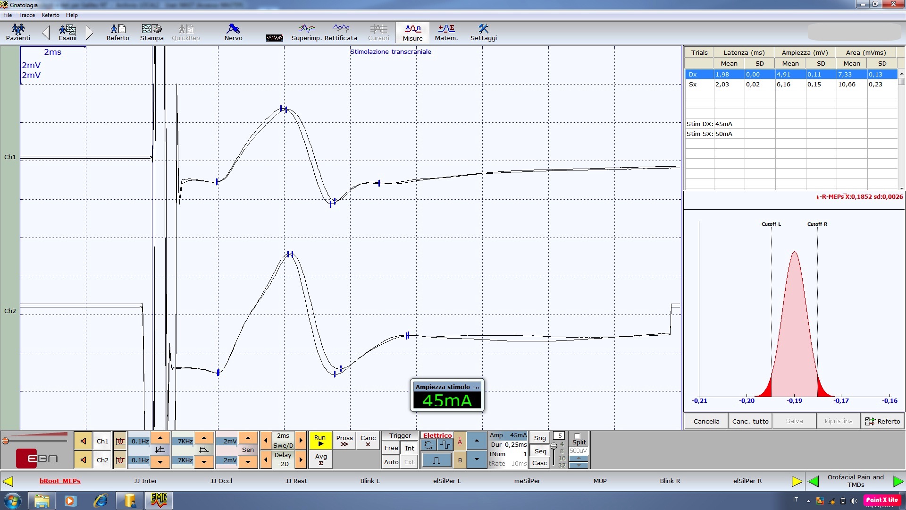Click the Canc. tutto button
Image resolution: width=906 pixels, height=510 pixels.
(x=750, y=421)
